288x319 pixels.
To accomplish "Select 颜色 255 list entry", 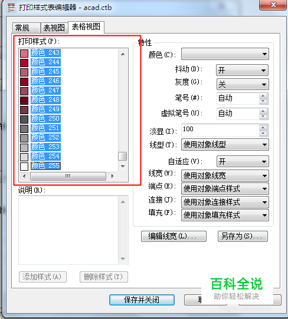I will coord(45,165).
